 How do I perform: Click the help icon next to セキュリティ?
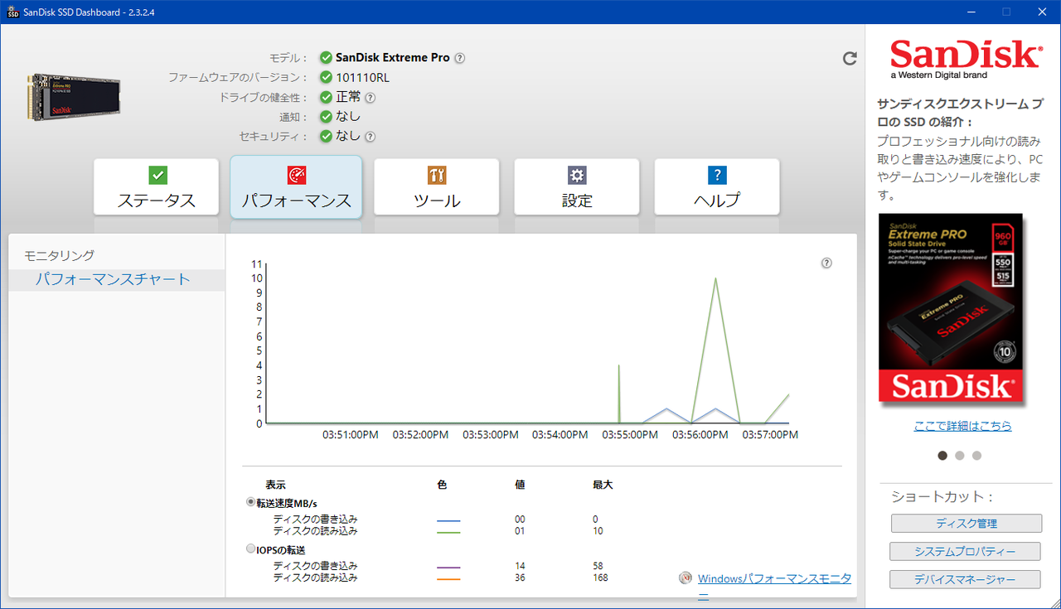371,137
